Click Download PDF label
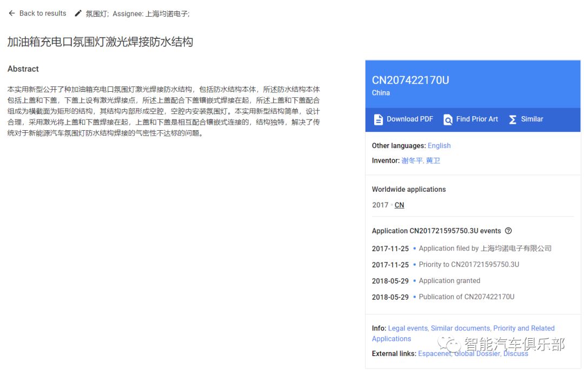The image size is (584, 370). (410, 119)
